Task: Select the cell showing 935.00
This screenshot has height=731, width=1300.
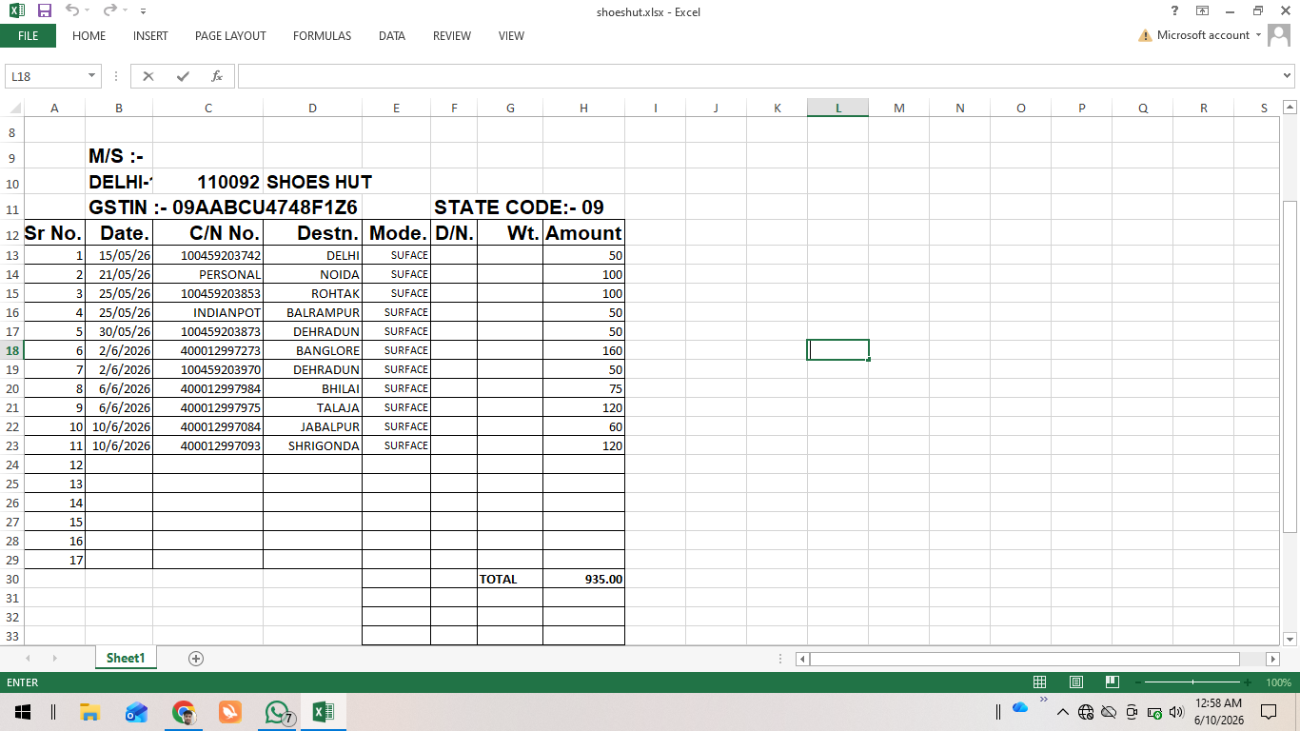Action: tap(583, 579)
